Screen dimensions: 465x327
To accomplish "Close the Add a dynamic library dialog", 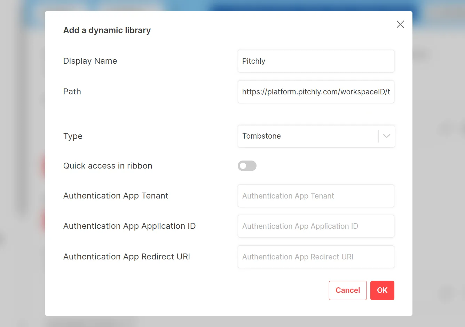I will 400,24.
